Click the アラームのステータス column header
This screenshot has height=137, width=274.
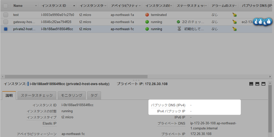pyautogui.click(x=224, y=6)
